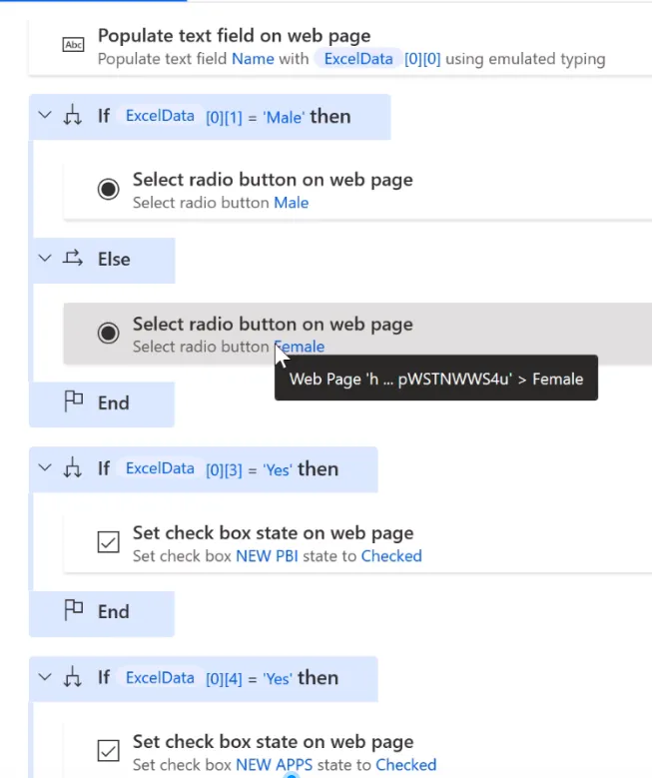Click the branch icon of the If 'Male' condition
Screen dimensions: 652x778
pos(73,115)
